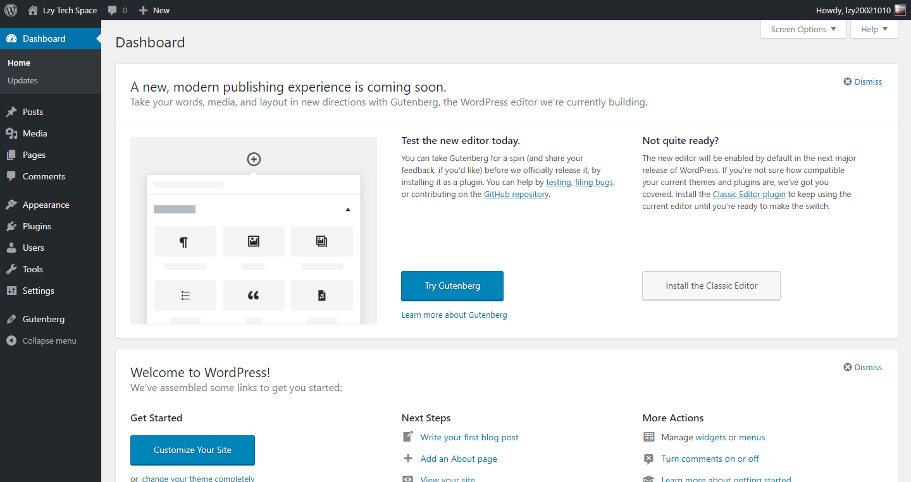This screenshot has width=911, height=482.
Task: Click the Comments icon in sidebar
Action: [11, 176]
